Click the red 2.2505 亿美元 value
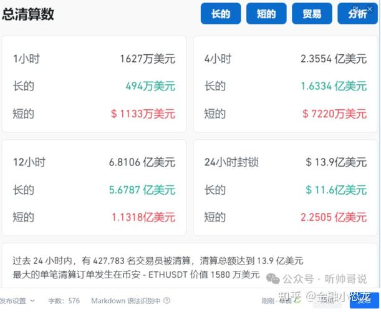 click(334, 217)
